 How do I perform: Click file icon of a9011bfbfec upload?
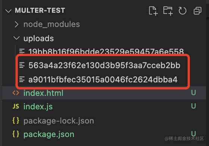22,79
